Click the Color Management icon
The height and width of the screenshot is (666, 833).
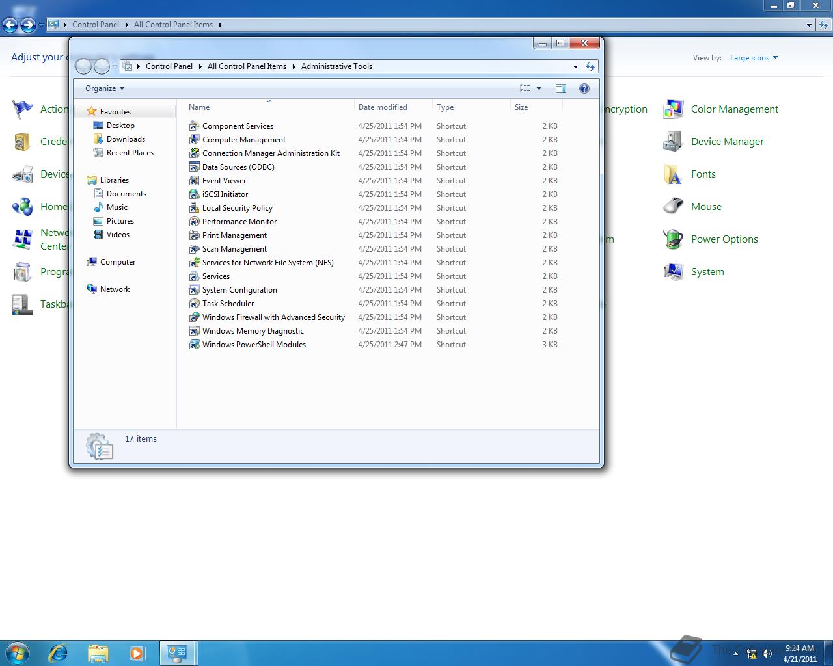pyautogui.click(x=673, y=109)
